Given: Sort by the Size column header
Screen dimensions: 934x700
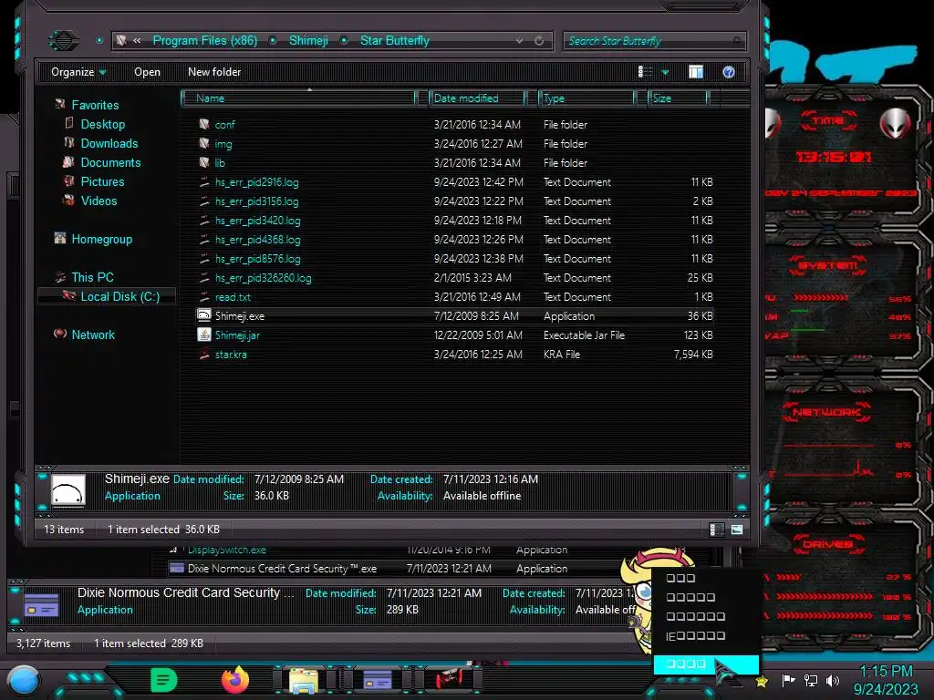Looking at the screenshot, I should point(678,98).
